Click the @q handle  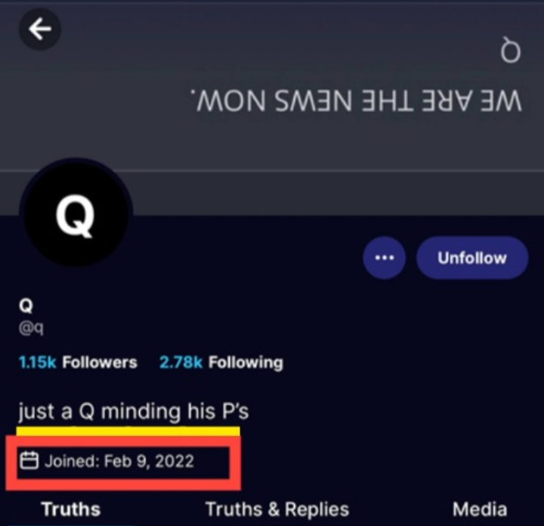pos(31,328)
